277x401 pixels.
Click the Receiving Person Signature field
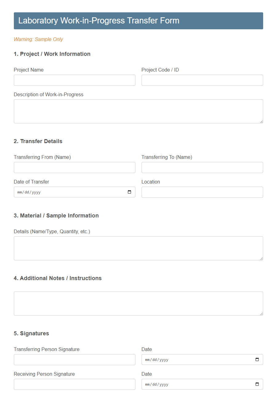[74, 384]
